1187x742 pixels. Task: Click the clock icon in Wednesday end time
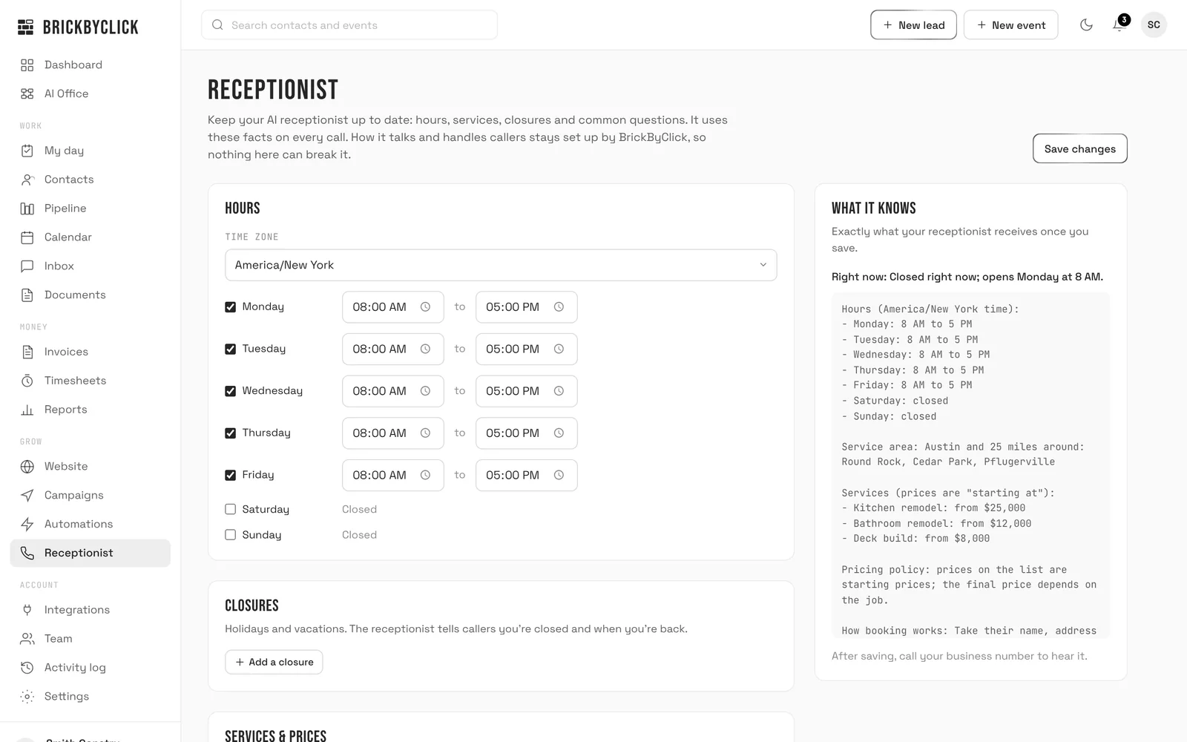click(x=559, y=391)
